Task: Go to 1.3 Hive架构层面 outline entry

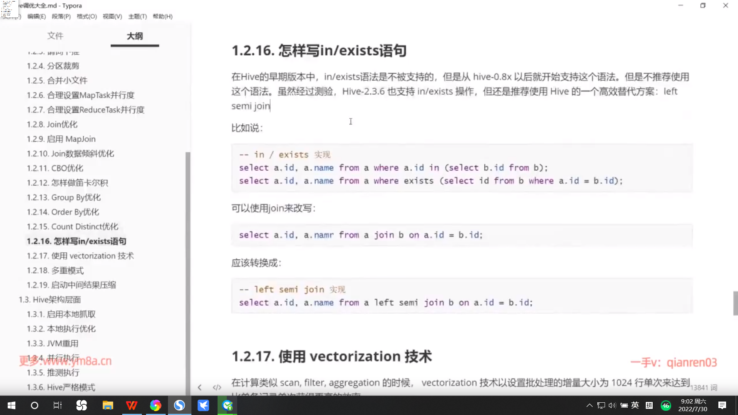Action: pyautogui.click(x=50, y=300)
